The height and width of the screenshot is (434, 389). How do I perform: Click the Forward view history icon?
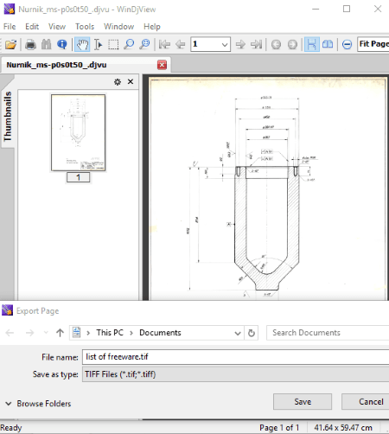click(292, 44)
